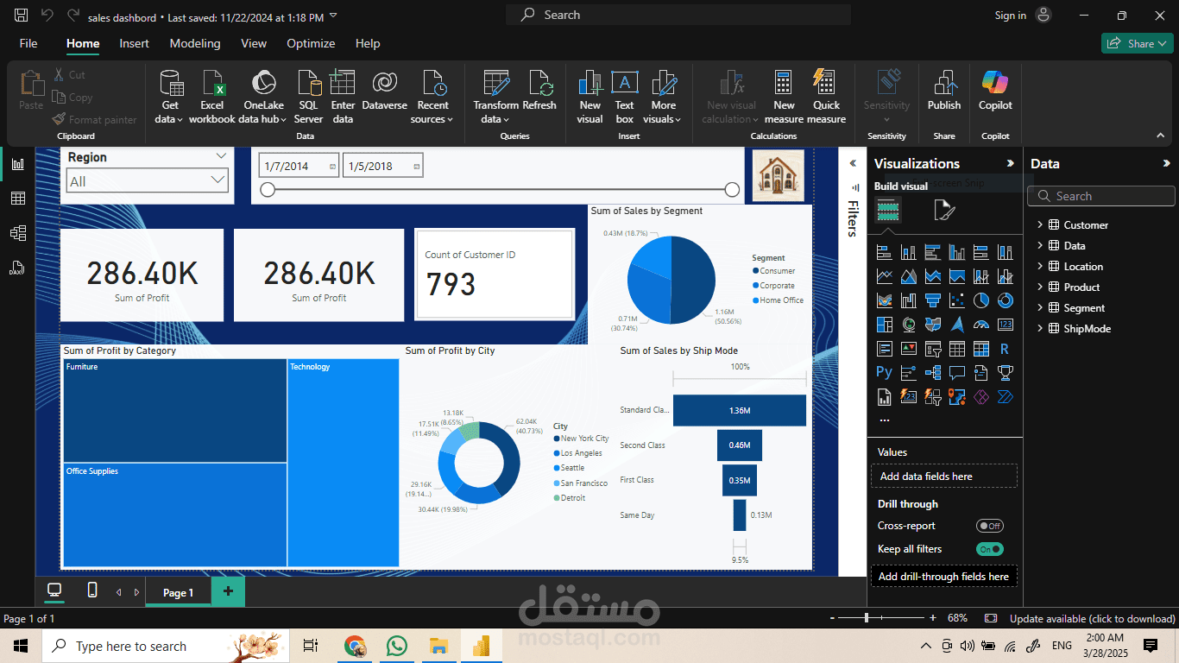Switch to the Table view sidebar icon
1179x663 pixels.
tap(17, 199)
